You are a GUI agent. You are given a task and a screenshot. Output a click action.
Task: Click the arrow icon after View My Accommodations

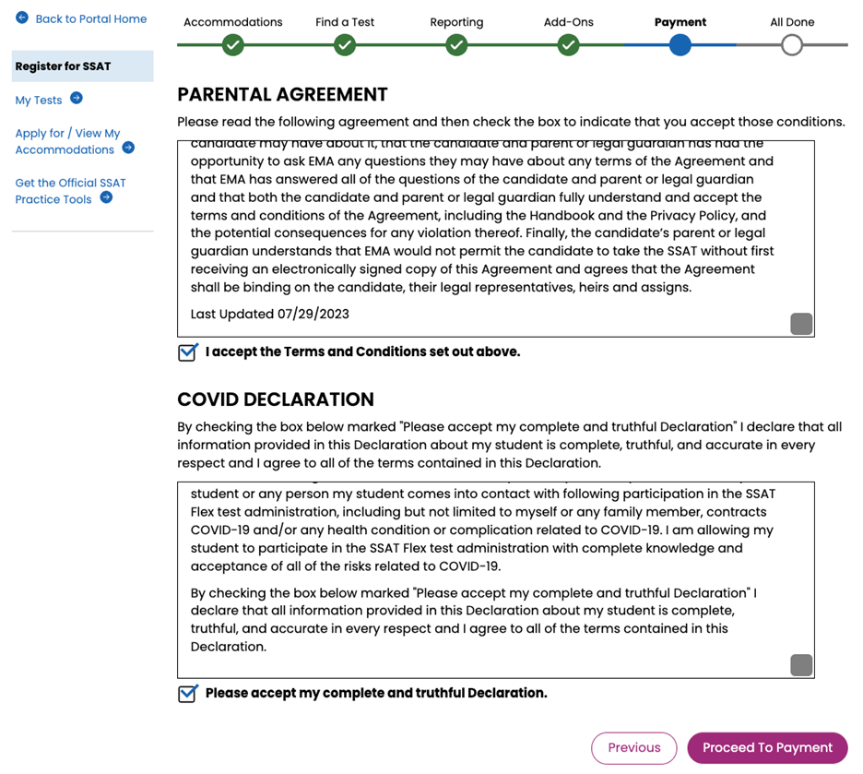pos(128,148)
